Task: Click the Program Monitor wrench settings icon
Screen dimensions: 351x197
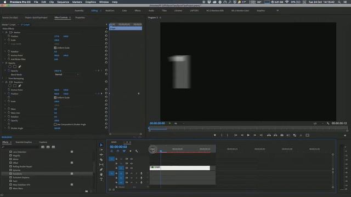Action: pyautogui.click(x=328, y=123)
